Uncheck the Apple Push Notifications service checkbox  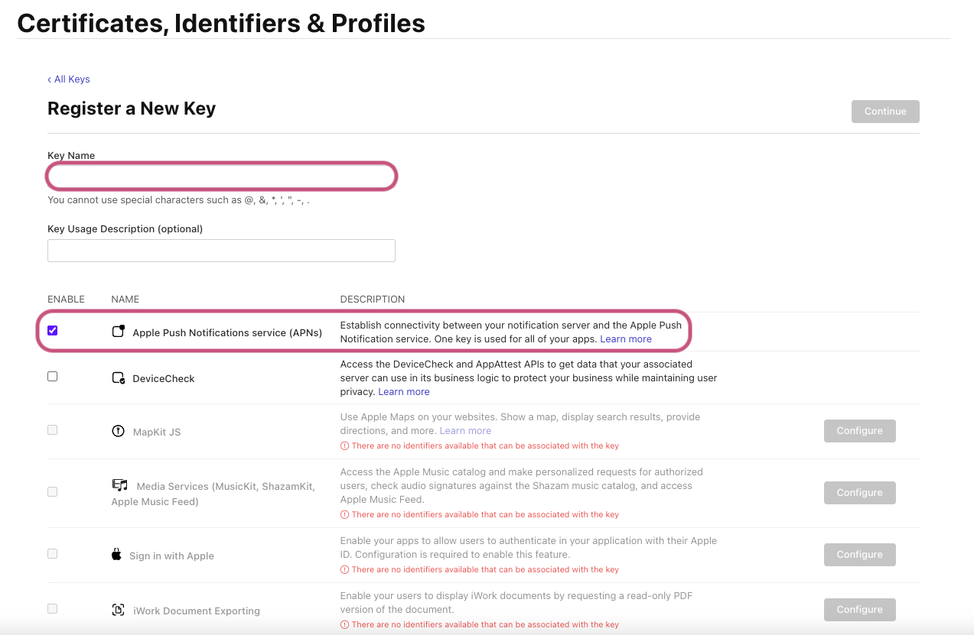coord(52,331)
